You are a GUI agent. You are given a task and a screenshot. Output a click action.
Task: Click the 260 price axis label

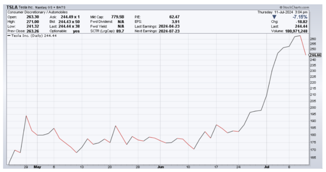313,39
